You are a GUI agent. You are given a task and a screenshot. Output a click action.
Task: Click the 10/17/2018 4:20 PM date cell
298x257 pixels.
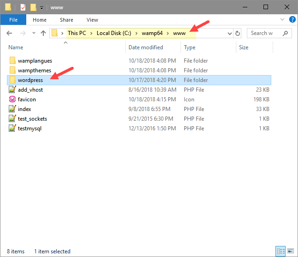pyautogui.click(x=152, y=80)
